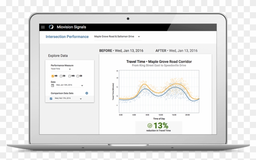This screenshot has width=256, height=160.
Task: Click the BEFORE date label
Action: pos(121,51)
